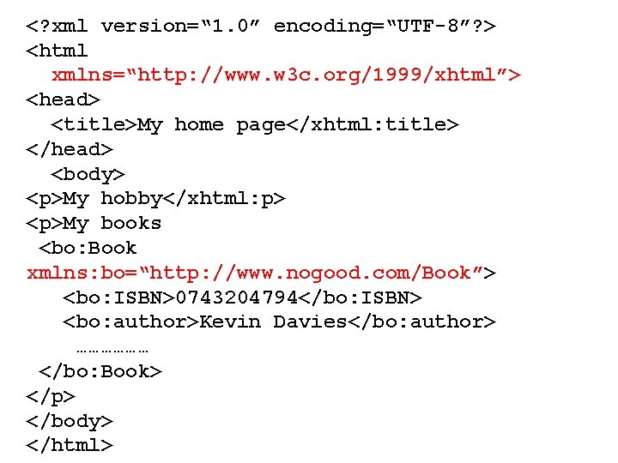The height and width of the screenshot is (463, 618).
Task: Click the 'My books' paragraph text
Action: 112,224
